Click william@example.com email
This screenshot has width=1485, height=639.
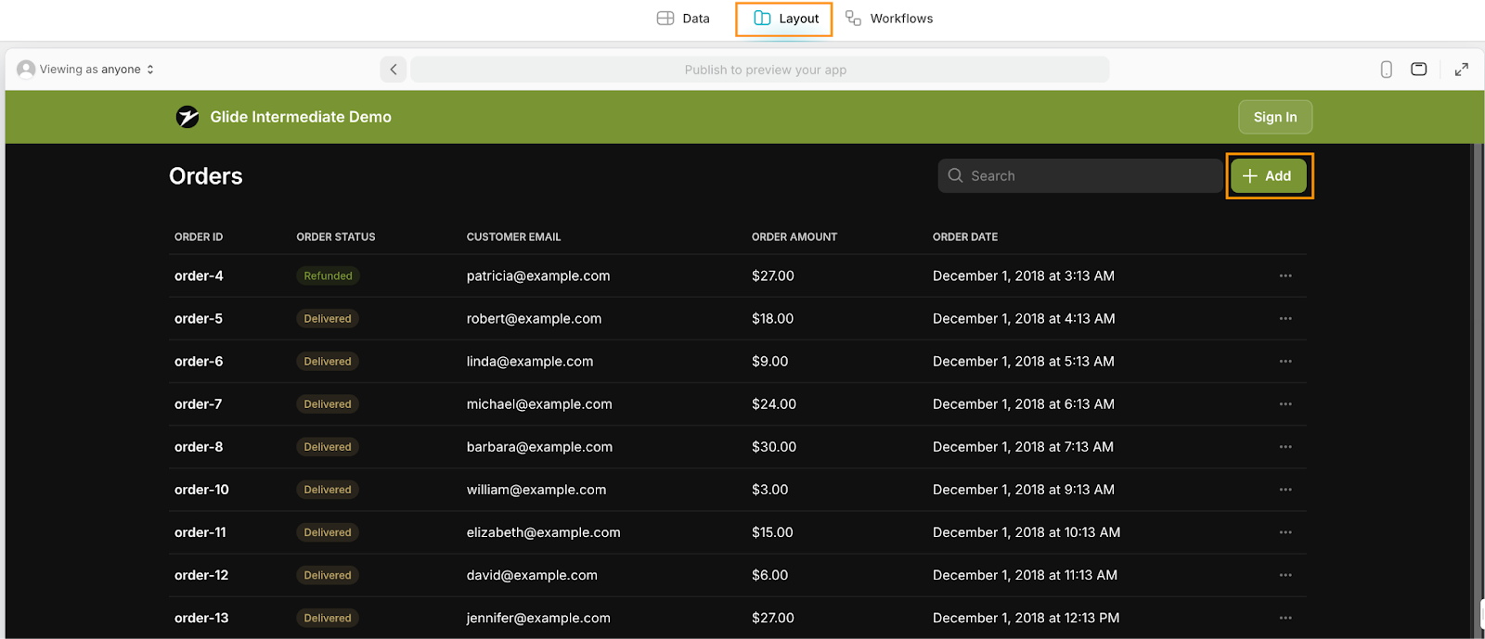click(x=536, y=490)
